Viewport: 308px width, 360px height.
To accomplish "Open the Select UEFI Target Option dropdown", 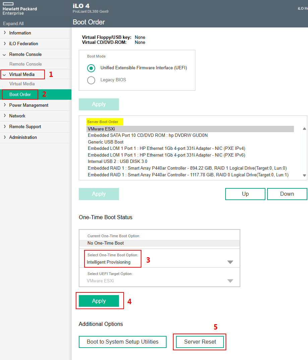I will point(230,281).
